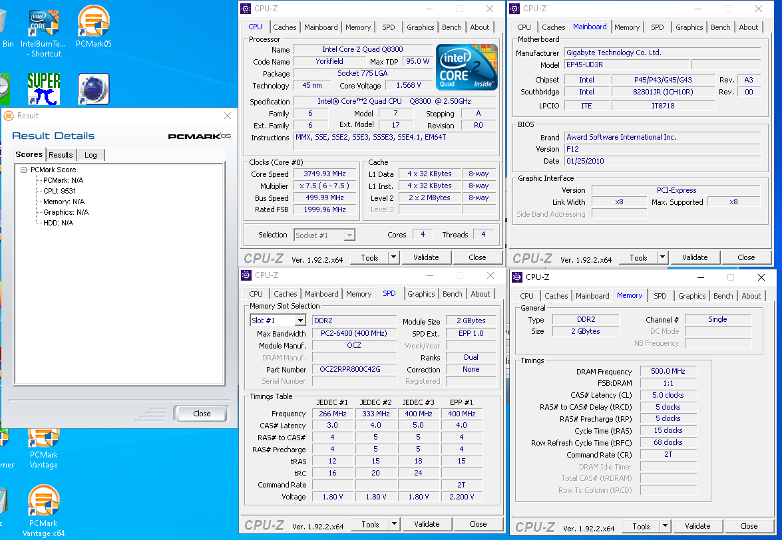Click the Channel # value Single

[717, 319]
